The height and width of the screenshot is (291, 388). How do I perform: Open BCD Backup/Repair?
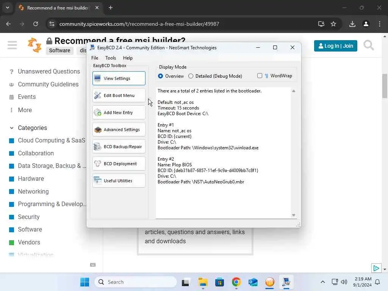point(119,147)
